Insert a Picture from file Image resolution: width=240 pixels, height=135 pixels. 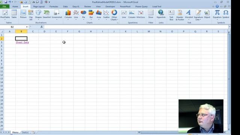23,14
